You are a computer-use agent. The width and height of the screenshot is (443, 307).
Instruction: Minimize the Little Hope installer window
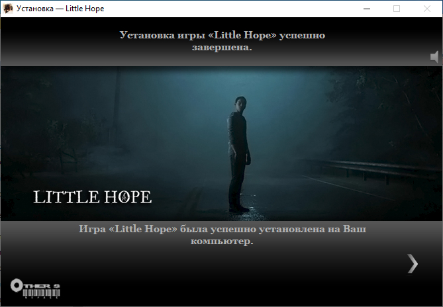367,9
